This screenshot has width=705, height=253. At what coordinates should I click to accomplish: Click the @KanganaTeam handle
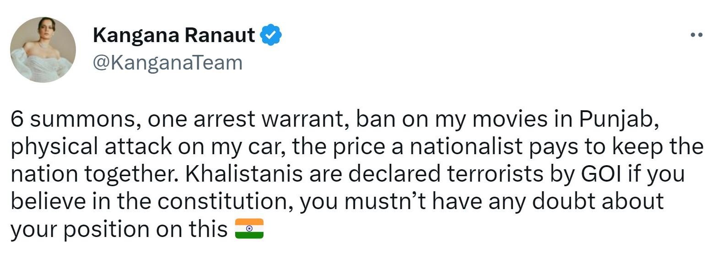[167, 63]
